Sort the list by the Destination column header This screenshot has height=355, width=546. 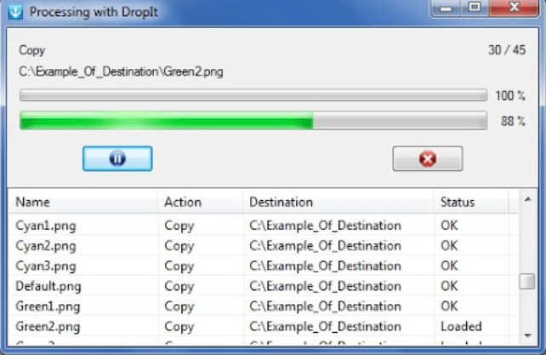338,203
